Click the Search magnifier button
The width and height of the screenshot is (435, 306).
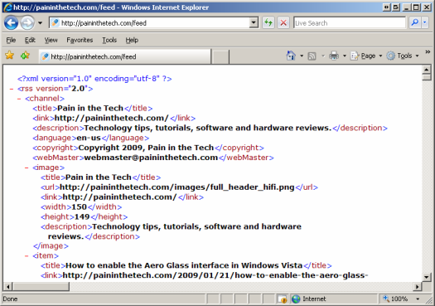tap(415, 22)
